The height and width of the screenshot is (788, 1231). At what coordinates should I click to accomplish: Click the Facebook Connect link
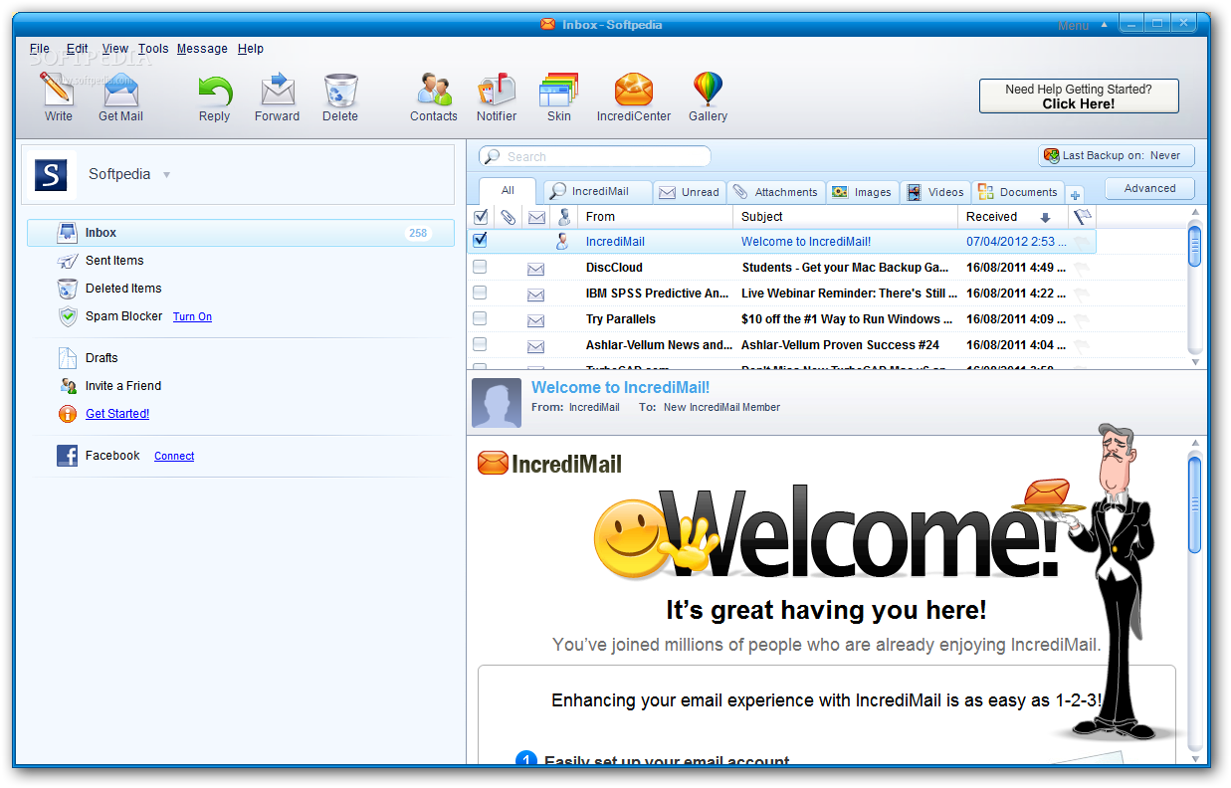click(x=174, y=457)
